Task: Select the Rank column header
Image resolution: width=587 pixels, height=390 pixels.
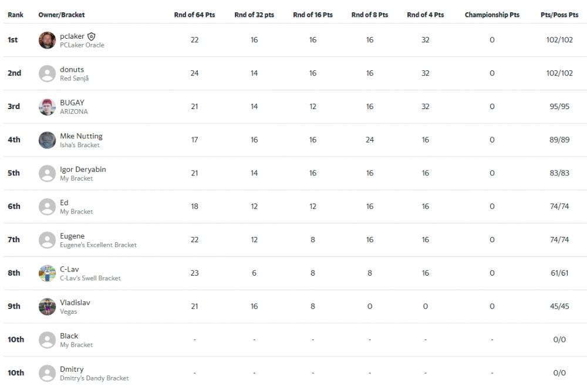Action: tap(15, 15)
